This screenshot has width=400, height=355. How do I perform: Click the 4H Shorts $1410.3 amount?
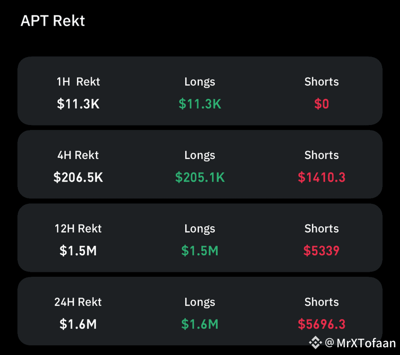point(321,177)
